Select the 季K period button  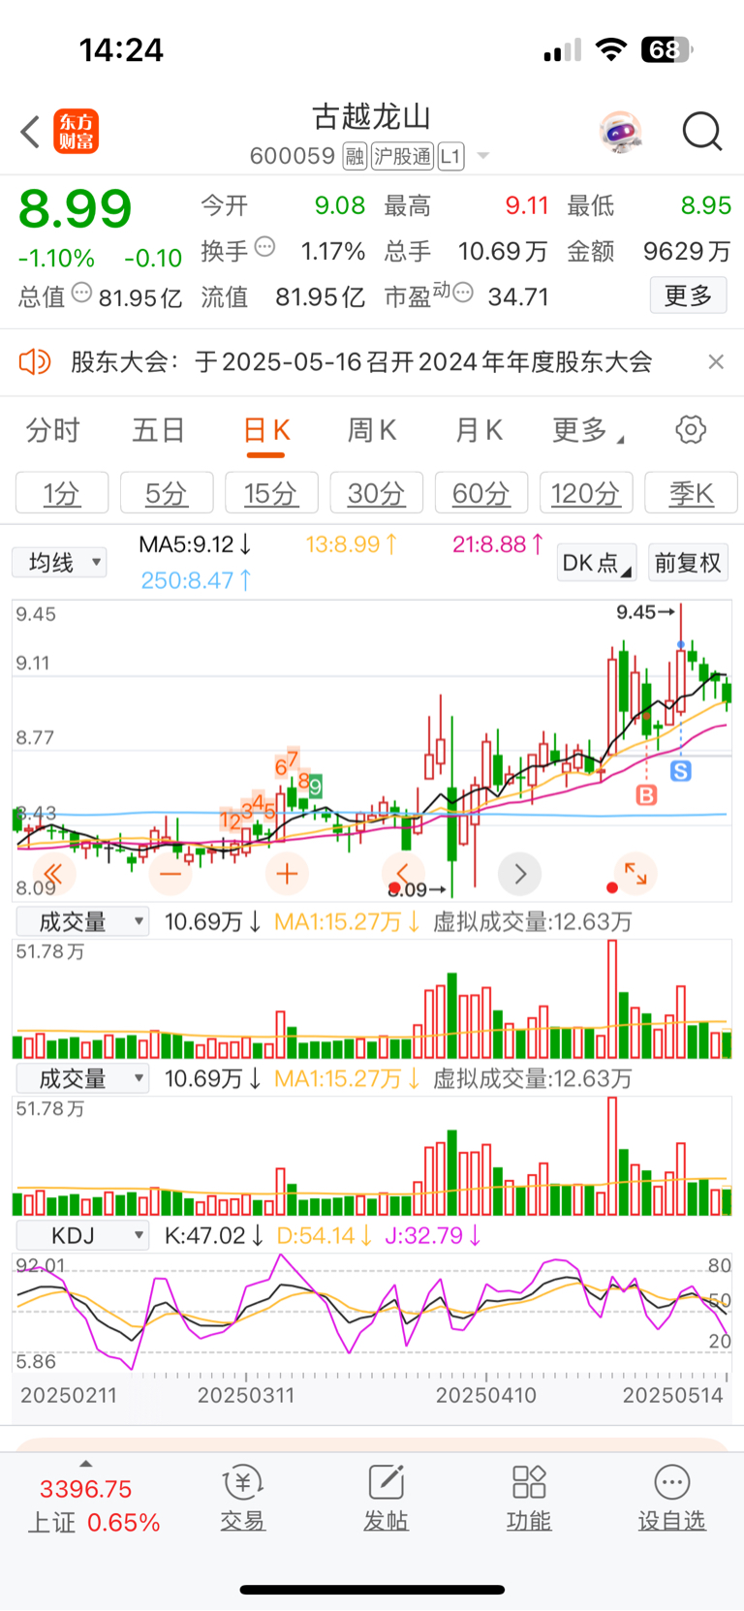point(691,493)
